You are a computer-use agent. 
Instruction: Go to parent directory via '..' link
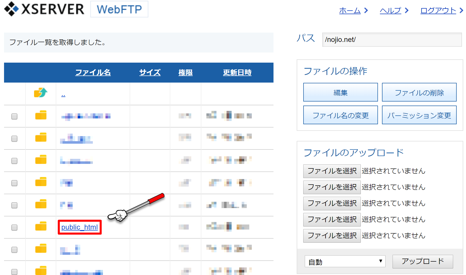coord(63,94)
